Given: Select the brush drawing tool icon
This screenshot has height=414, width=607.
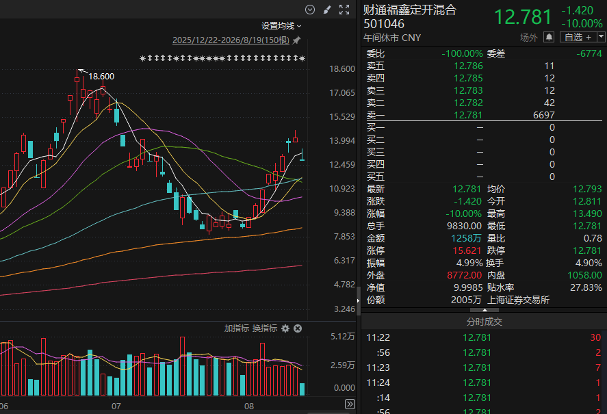Looking at the screenshot, I should pos(327,10).
